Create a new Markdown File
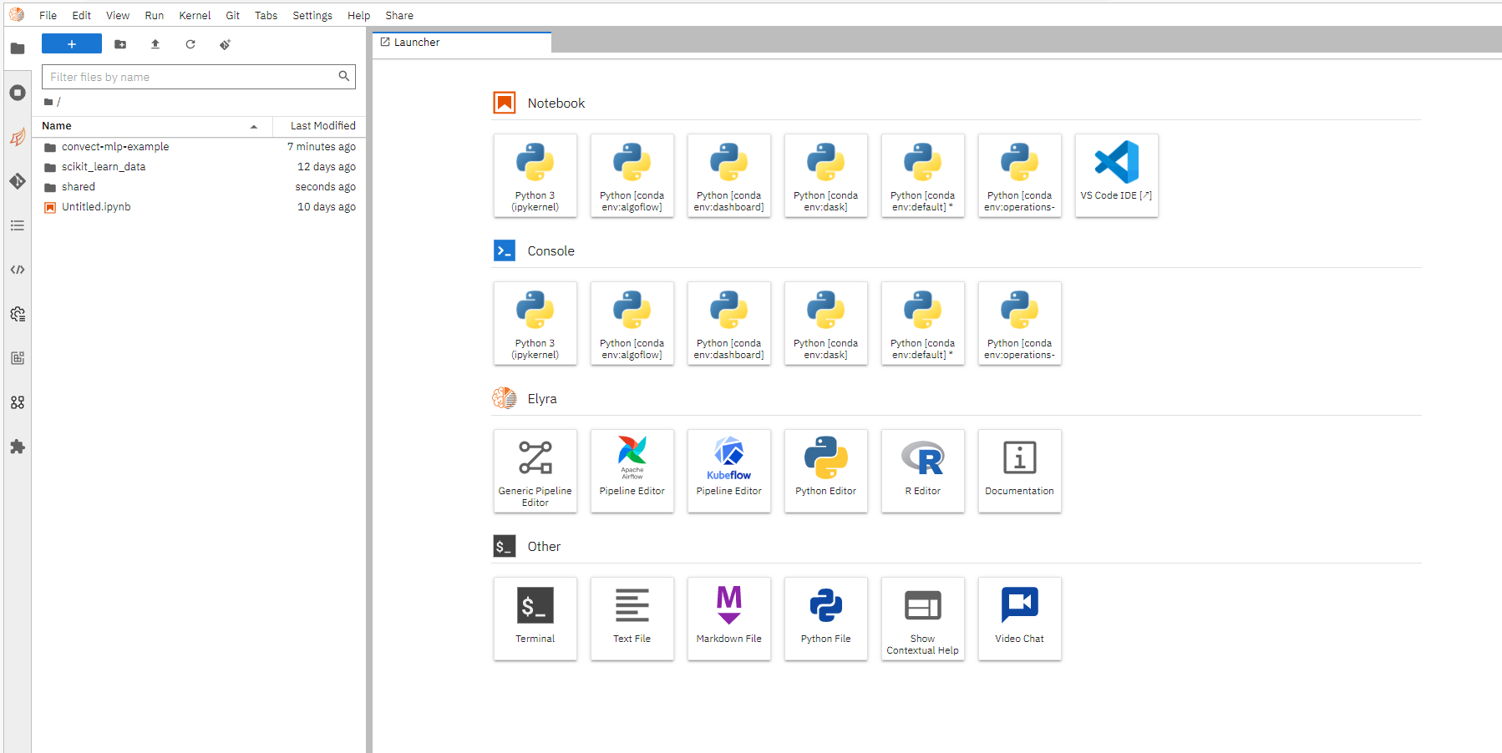This screenshot has width=1502, height=753. click(x=729, y=619)
